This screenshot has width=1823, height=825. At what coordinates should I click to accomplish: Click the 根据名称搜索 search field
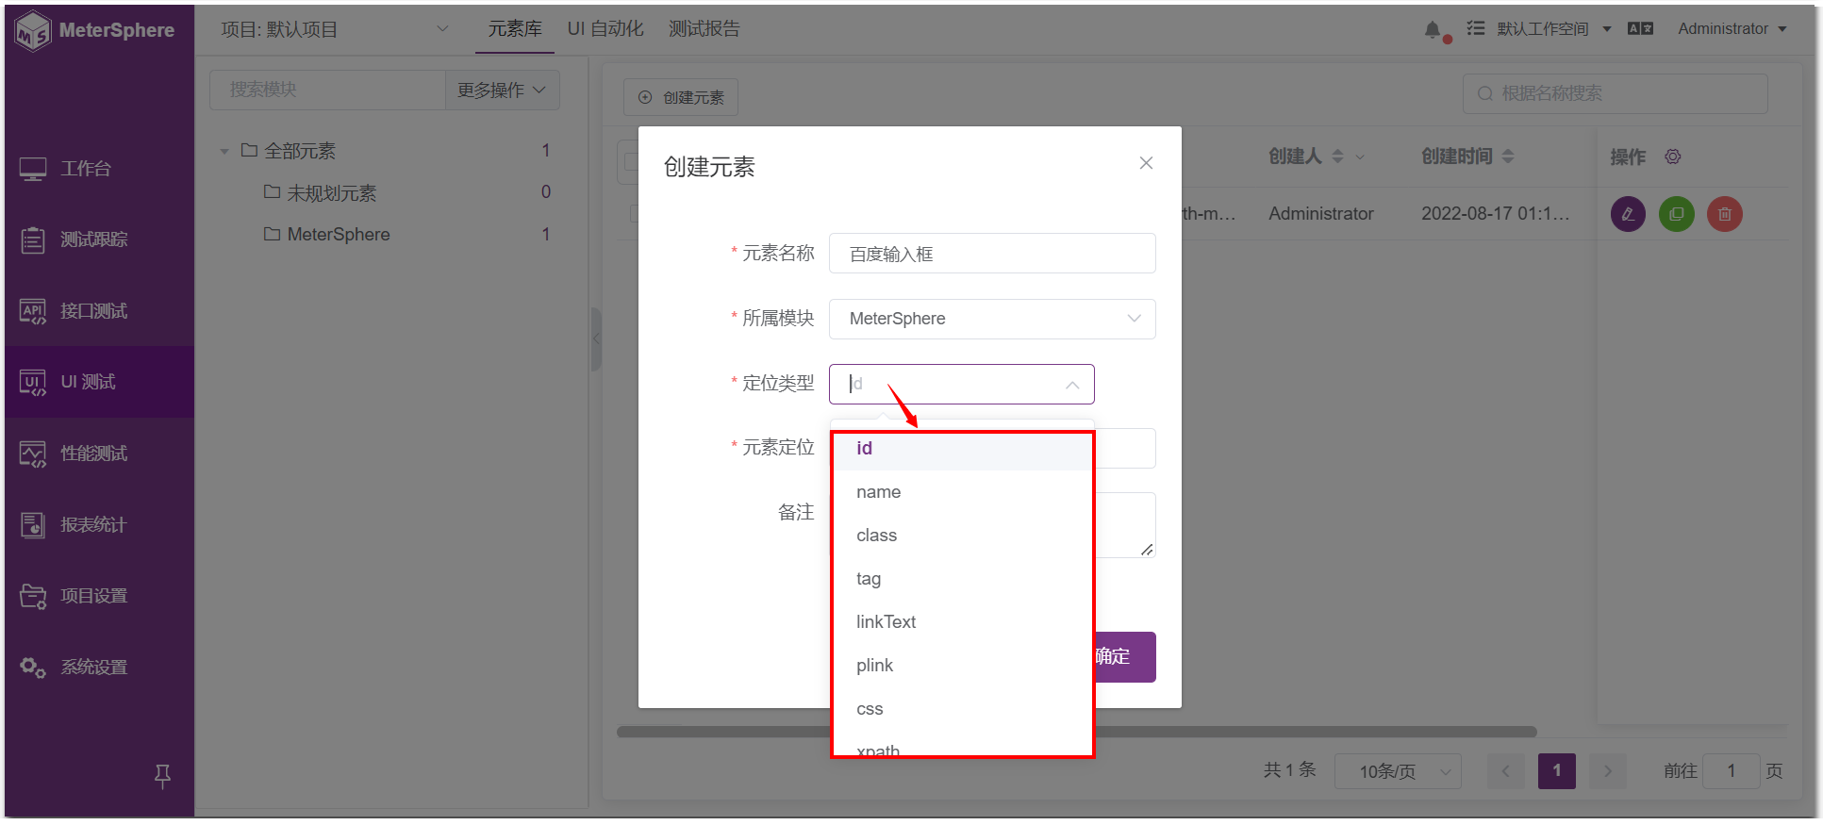pyautogui.click(x=1615, y=93)
